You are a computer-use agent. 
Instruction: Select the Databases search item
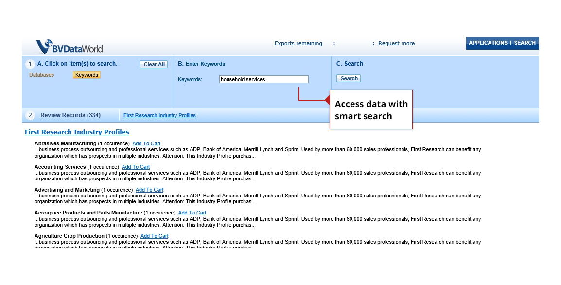41,75
